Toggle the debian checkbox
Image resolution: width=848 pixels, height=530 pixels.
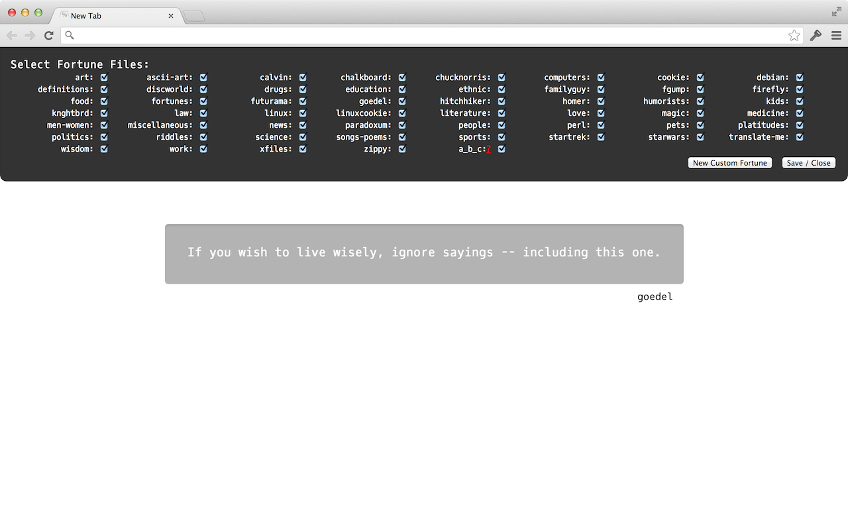[x=800, y=78]
